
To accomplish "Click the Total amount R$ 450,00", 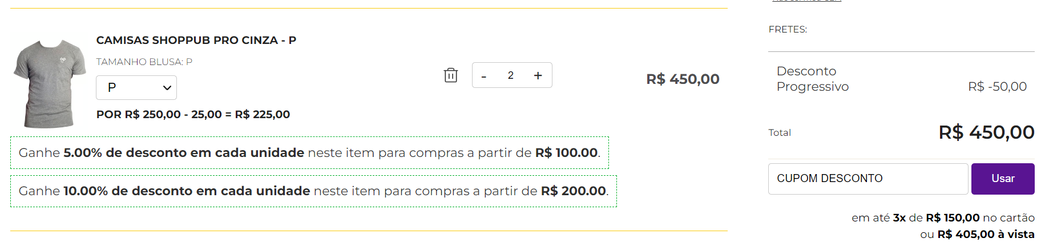I will [x=986, y=132].
